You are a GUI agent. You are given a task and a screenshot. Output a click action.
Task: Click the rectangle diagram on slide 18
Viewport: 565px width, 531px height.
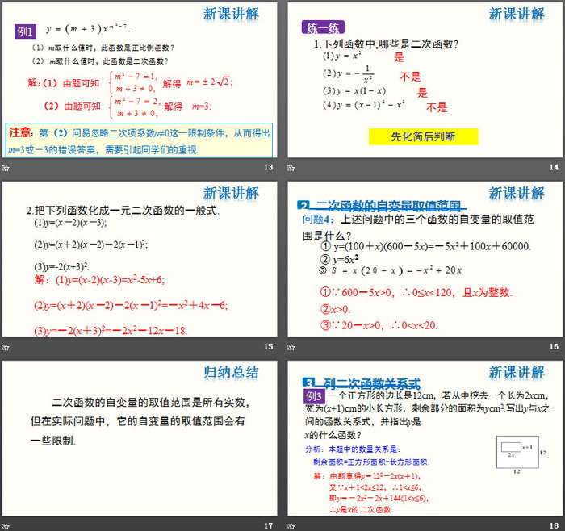pos(517,454)
